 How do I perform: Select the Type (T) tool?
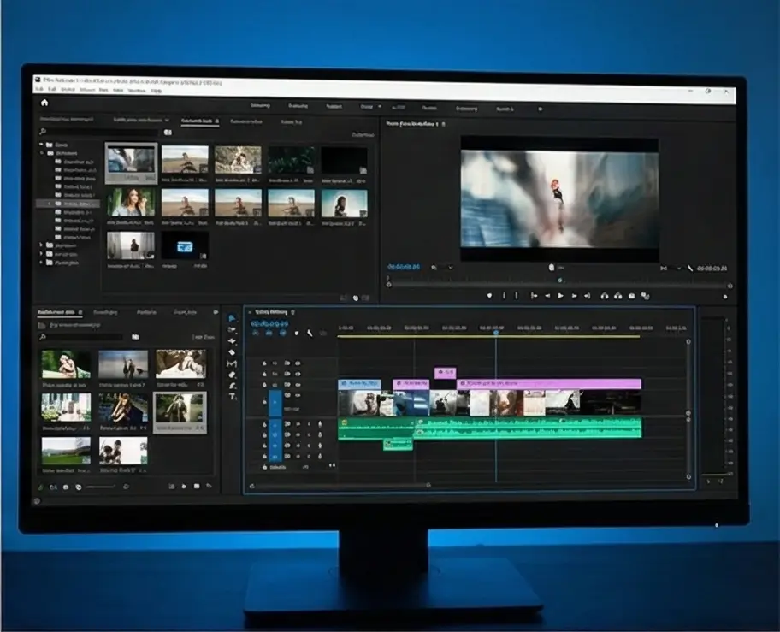pyautogui.click(x=232, y=397)
